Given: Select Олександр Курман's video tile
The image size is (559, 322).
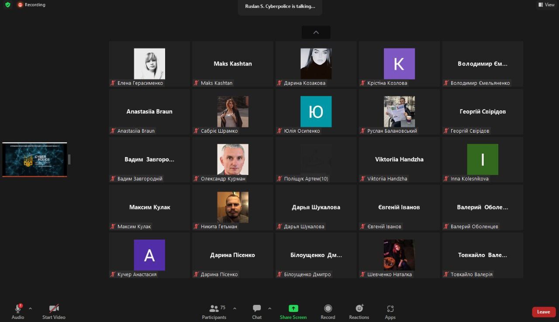Looking at the screenshot, I should coord(233,160).
